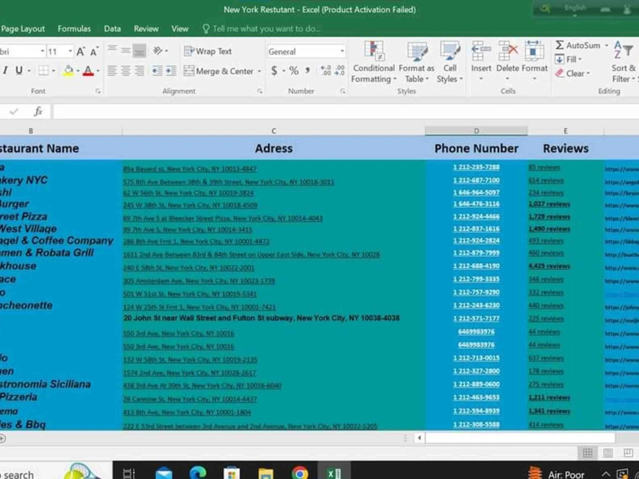
Task: Open the Fill dropdown
Action: click(568, 59)
